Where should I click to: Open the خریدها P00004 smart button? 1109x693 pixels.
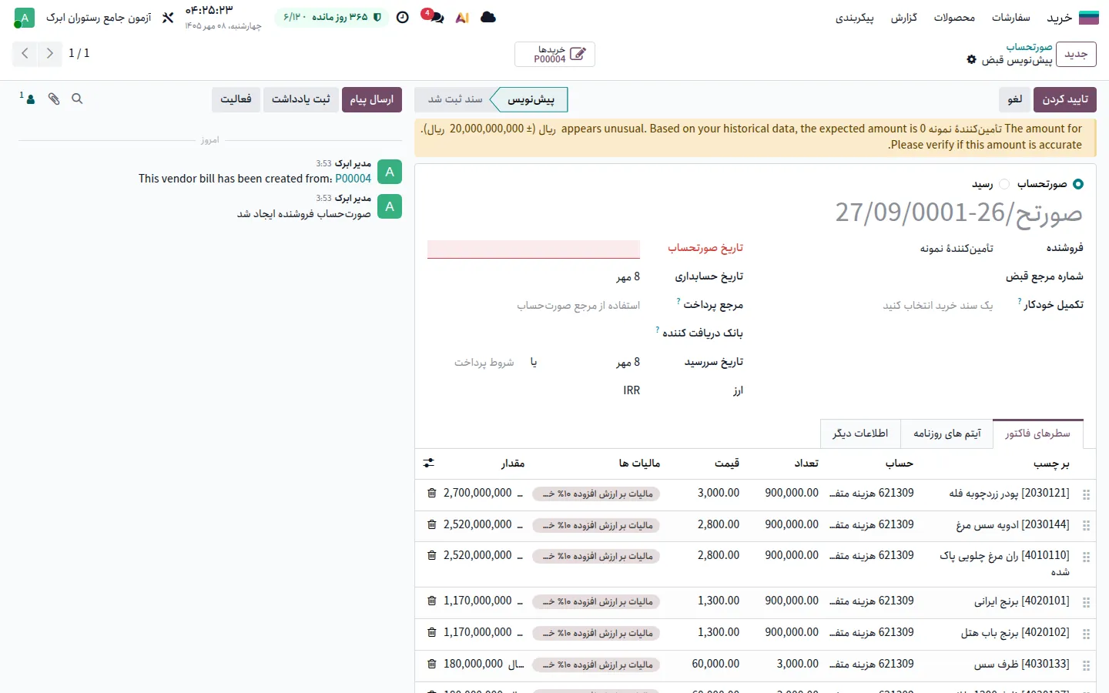click(554, 54)
